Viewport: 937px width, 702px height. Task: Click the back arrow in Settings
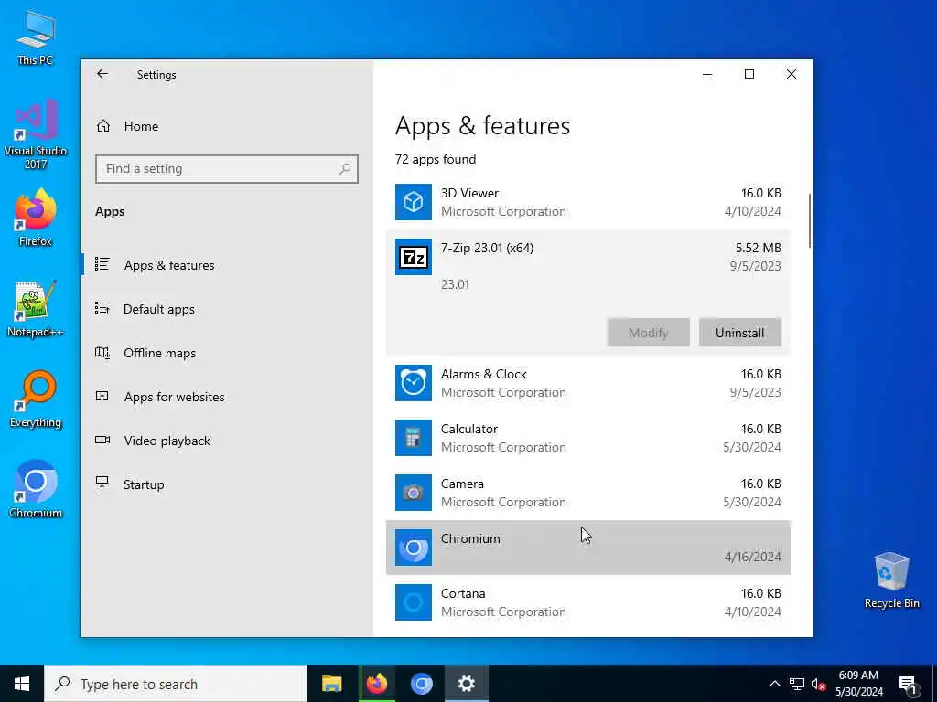[x=102, y=74]
